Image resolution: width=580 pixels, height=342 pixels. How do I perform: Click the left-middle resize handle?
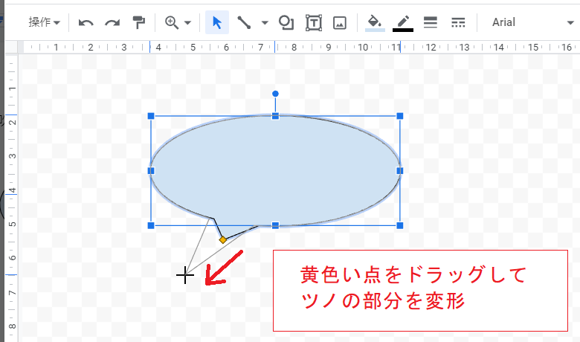151,171
